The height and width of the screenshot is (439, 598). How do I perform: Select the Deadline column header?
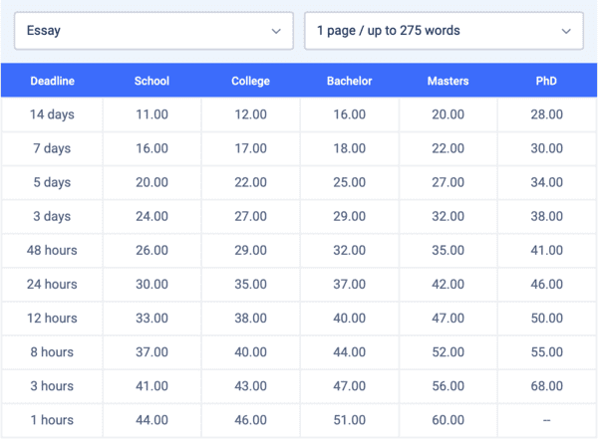52,81
